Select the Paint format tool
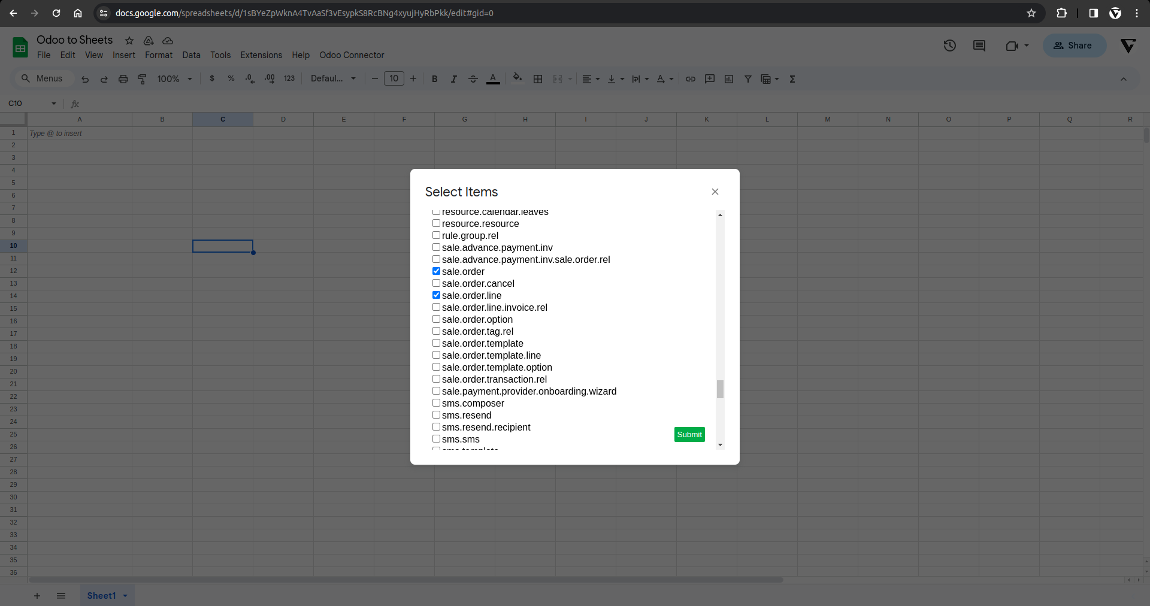Image resolution: width=1150 pixels, height=606 pixels. (142, 78)
